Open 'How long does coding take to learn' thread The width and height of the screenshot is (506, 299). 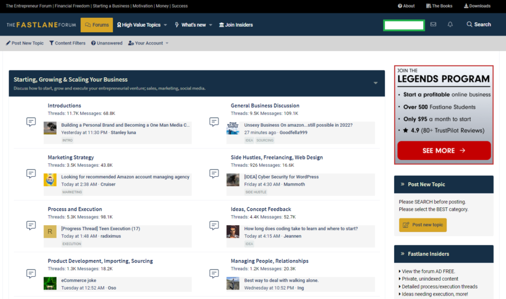tap(301, 228)
